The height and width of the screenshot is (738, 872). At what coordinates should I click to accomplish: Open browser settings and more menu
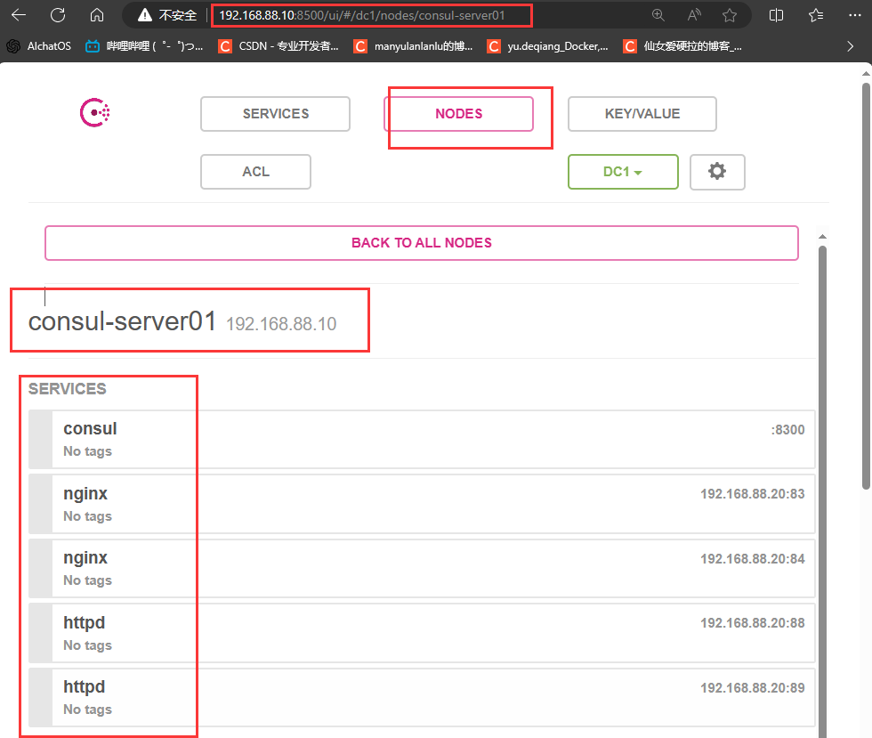click(855, 15)
